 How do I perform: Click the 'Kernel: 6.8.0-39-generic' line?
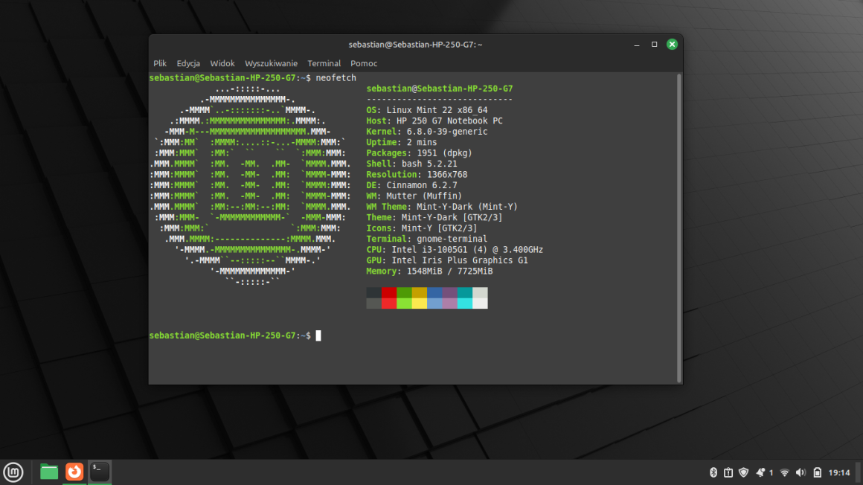[427, 132]
